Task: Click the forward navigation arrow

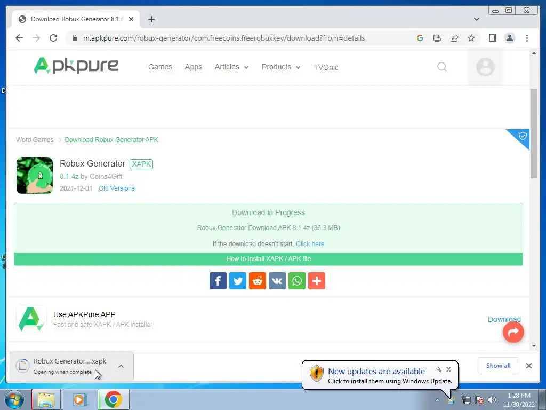Action: click(36, 38)
